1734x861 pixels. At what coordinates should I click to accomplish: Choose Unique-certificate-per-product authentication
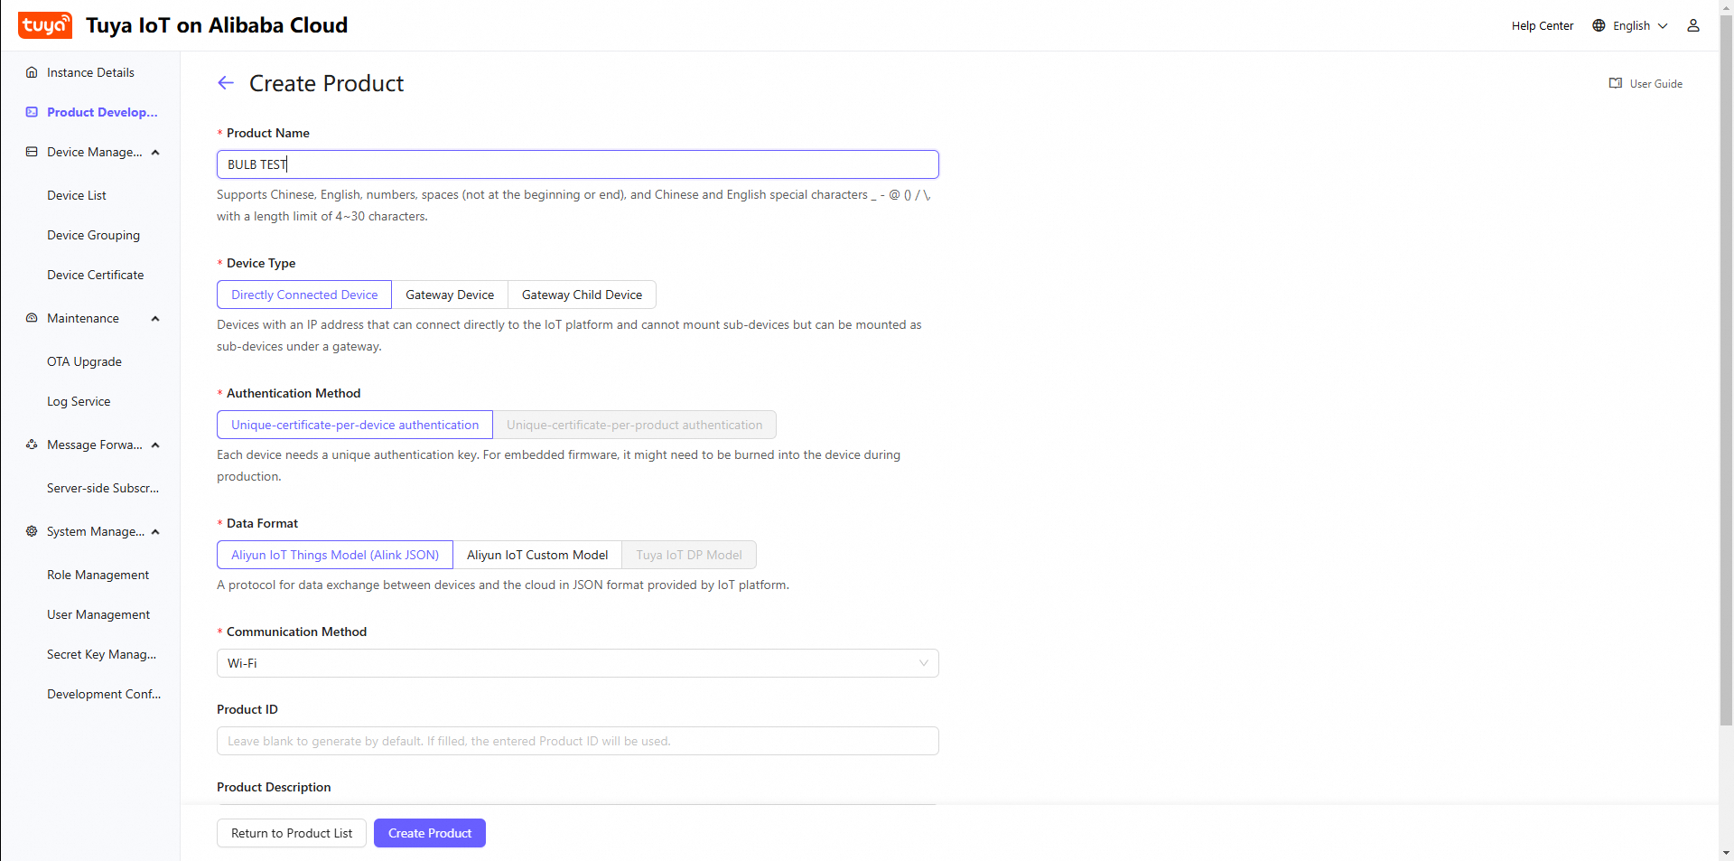click(x=634, y=425)
